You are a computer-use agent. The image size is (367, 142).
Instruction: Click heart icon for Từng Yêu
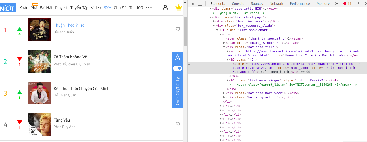(178, 124)
